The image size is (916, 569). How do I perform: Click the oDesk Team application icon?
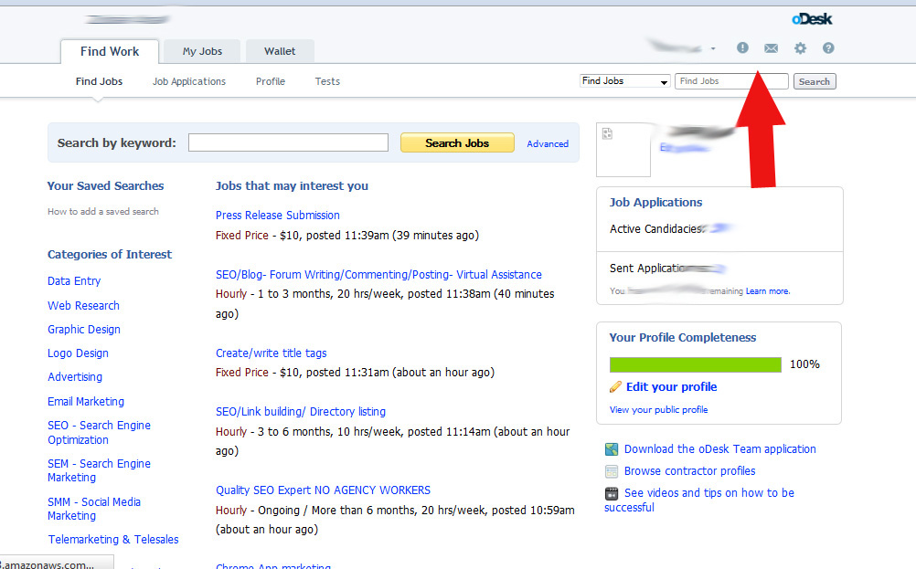click(x=611, y=448)
